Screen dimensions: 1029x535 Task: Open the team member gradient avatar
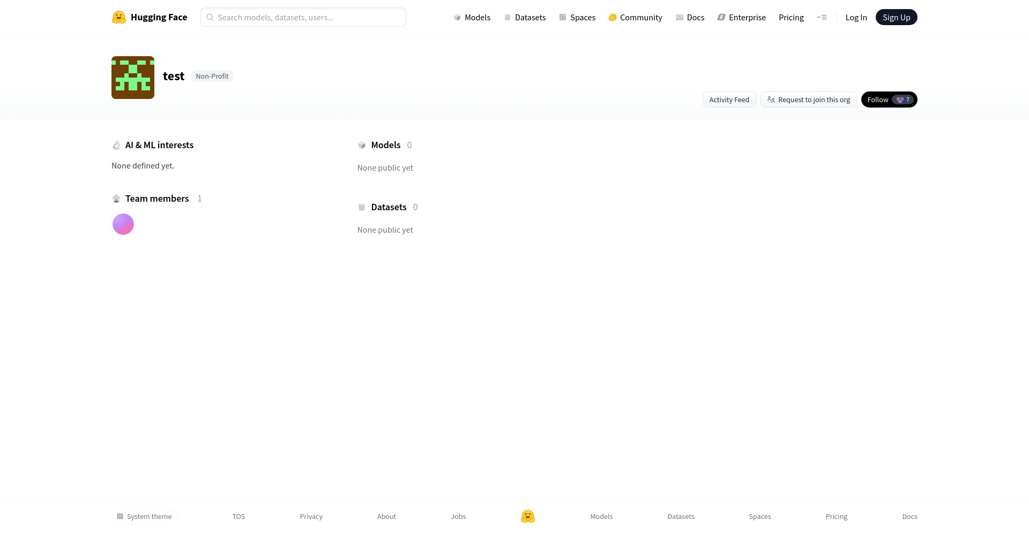pos(123,224)
